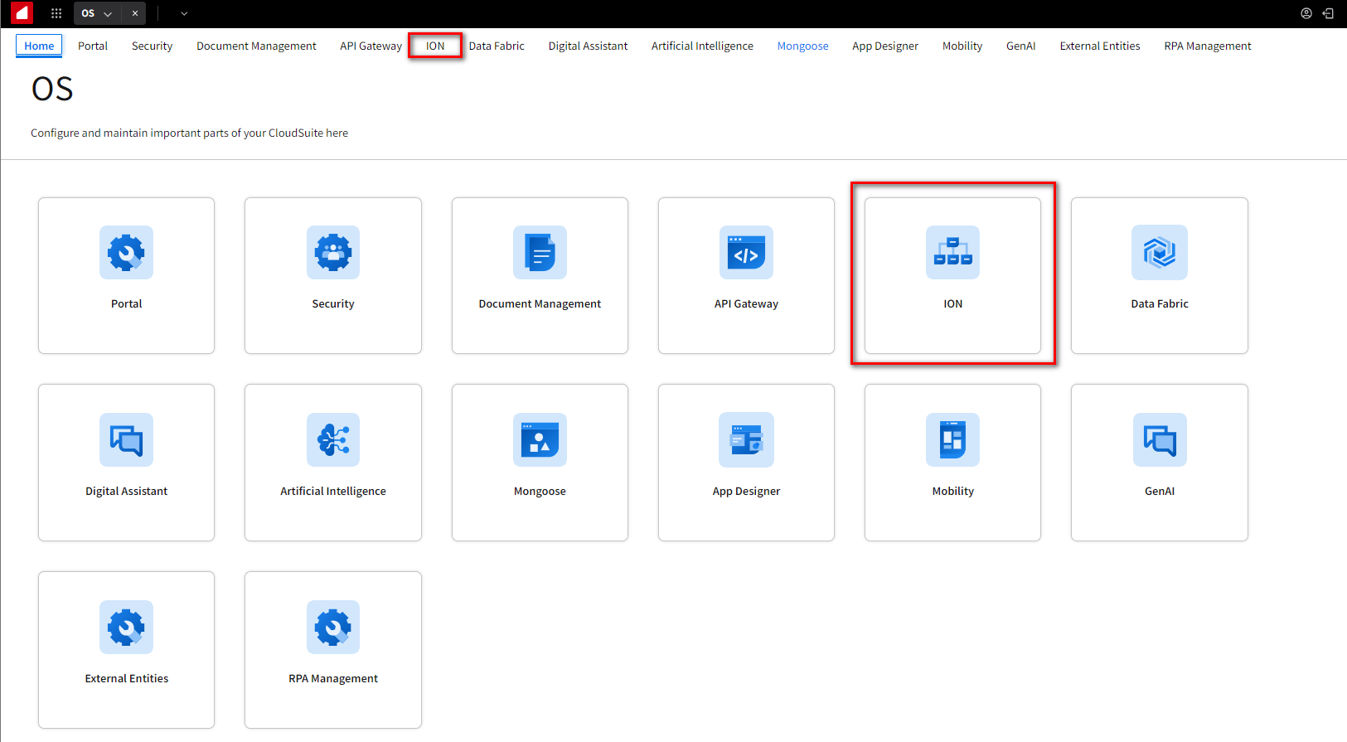Open the Document Management icon
Screen dimensions: 1347x742
540,252
